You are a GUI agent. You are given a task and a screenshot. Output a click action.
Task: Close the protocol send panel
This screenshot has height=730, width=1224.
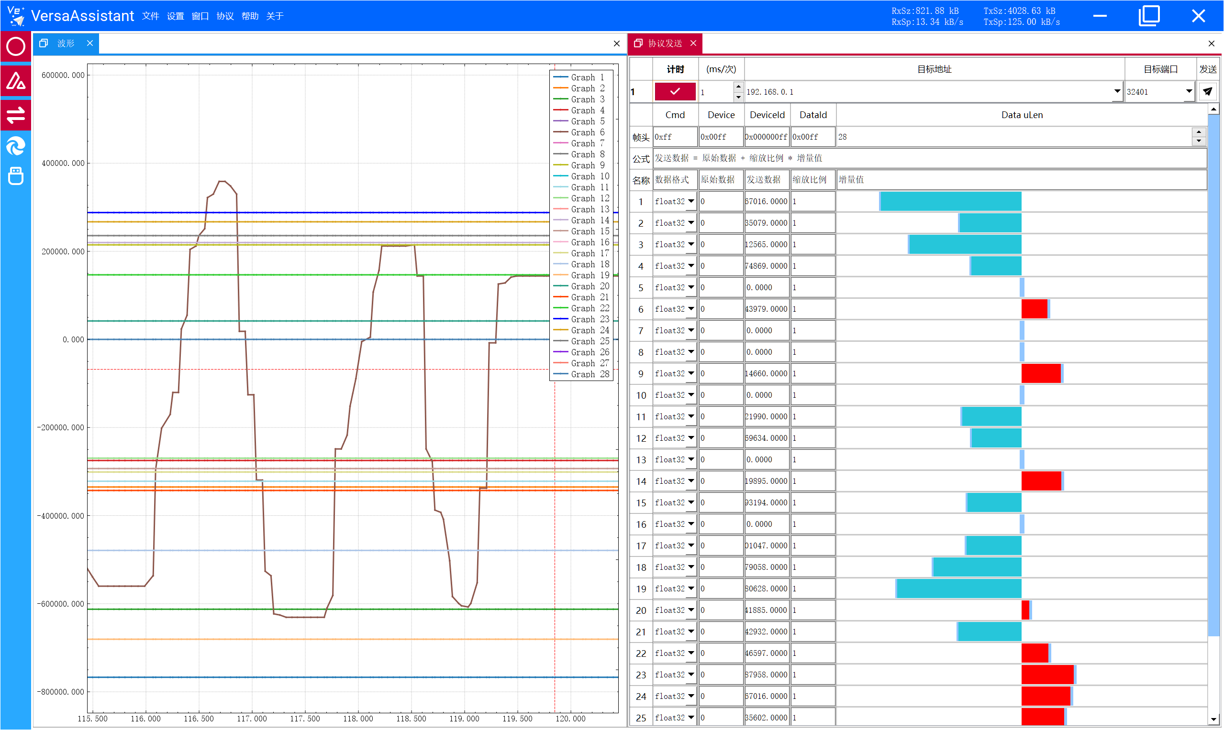(x=1212, y=44)
